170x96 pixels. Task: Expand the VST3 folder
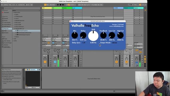click(x=13, y=41)
